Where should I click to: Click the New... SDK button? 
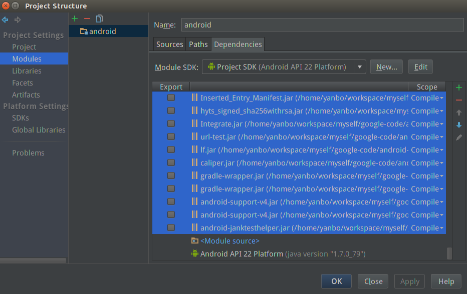pos(386,67)
